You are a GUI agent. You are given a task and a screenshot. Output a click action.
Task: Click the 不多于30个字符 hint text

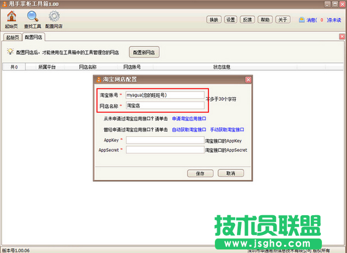221,99
